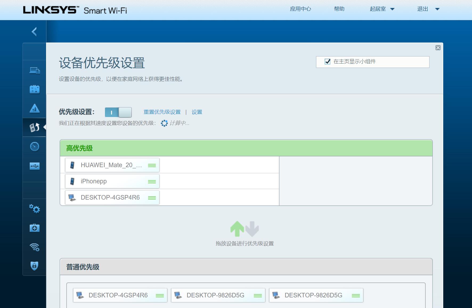Open the troubleshooting camera-kit icon
The image size is (472, 308).
point(35,228)
